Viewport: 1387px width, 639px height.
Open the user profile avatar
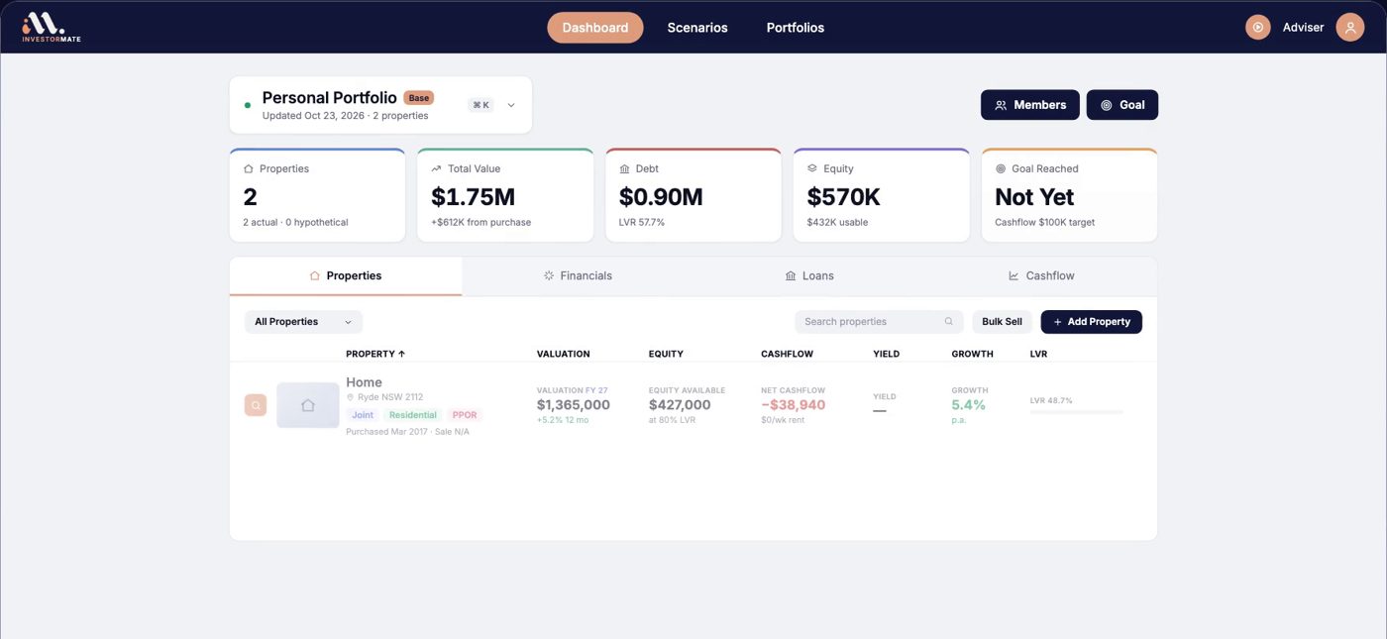[1350, 28]
